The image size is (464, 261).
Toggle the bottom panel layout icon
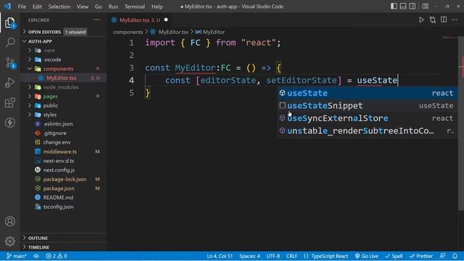pyautogui.click(x=403, y=7)
